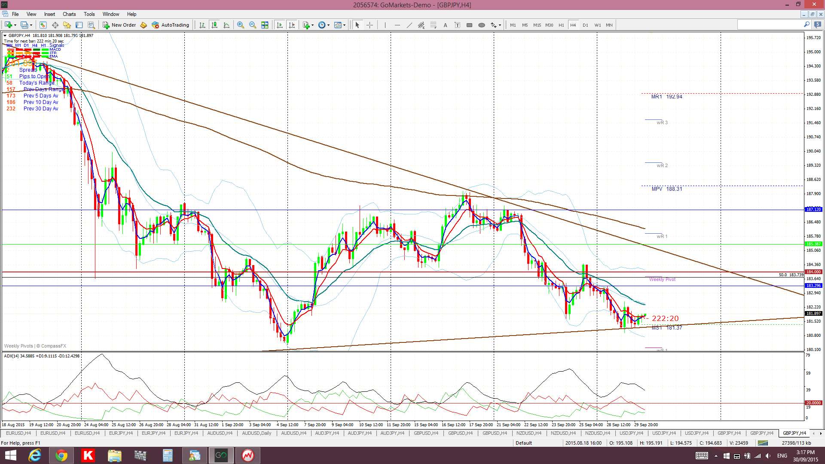The image size is (825, 464).
Task: Open the Insert menu
Action: [49, 14]
